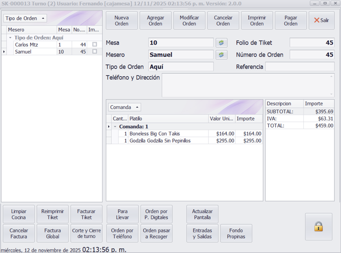Click the refresh icon beside Mesero field
Image resolution: width=341 pixels, height=253 pixels.
tap(221, 55)
